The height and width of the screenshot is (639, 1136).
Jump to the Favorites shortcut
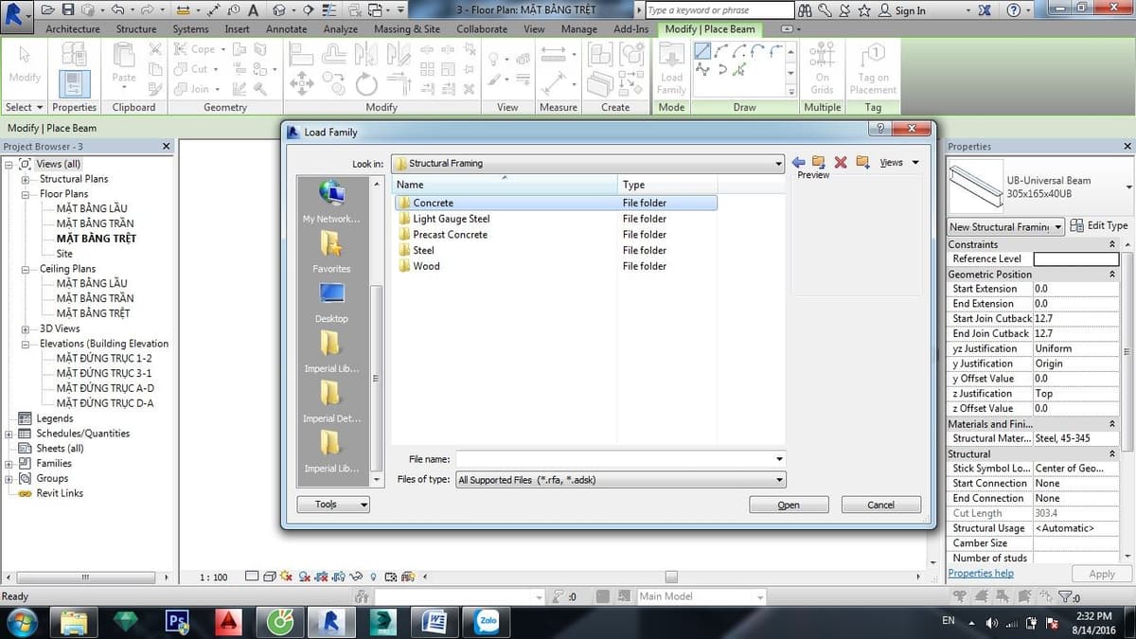click(331, 252)
